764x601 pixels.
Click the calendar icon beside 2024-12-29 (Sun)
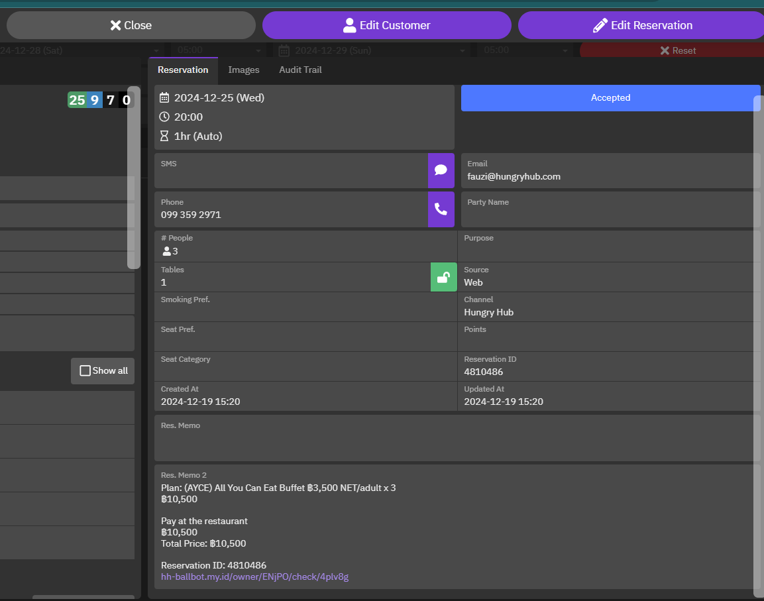tap(284, 50)
